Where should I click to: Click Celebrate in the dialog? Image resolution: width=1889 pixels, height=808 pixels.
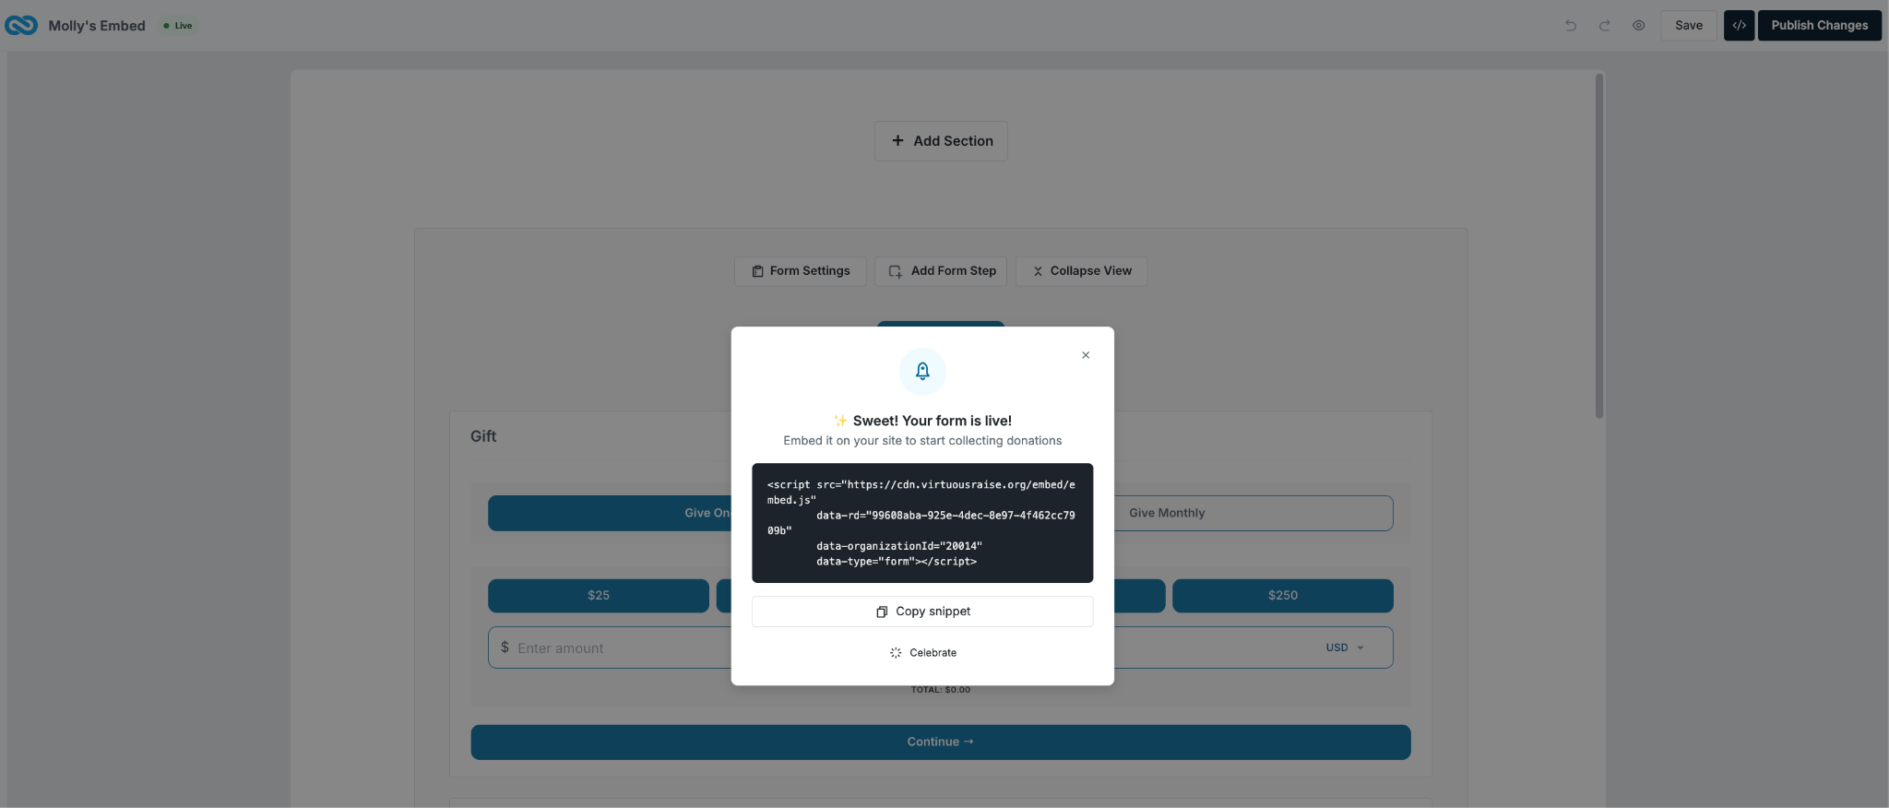(x=922, y=653)
